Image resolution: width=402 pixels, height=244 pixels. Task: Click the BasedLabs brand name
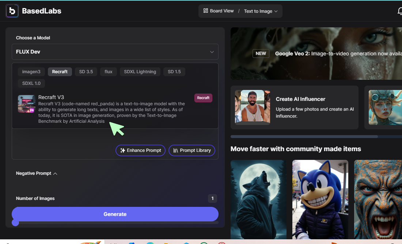(x=42, y=11)
